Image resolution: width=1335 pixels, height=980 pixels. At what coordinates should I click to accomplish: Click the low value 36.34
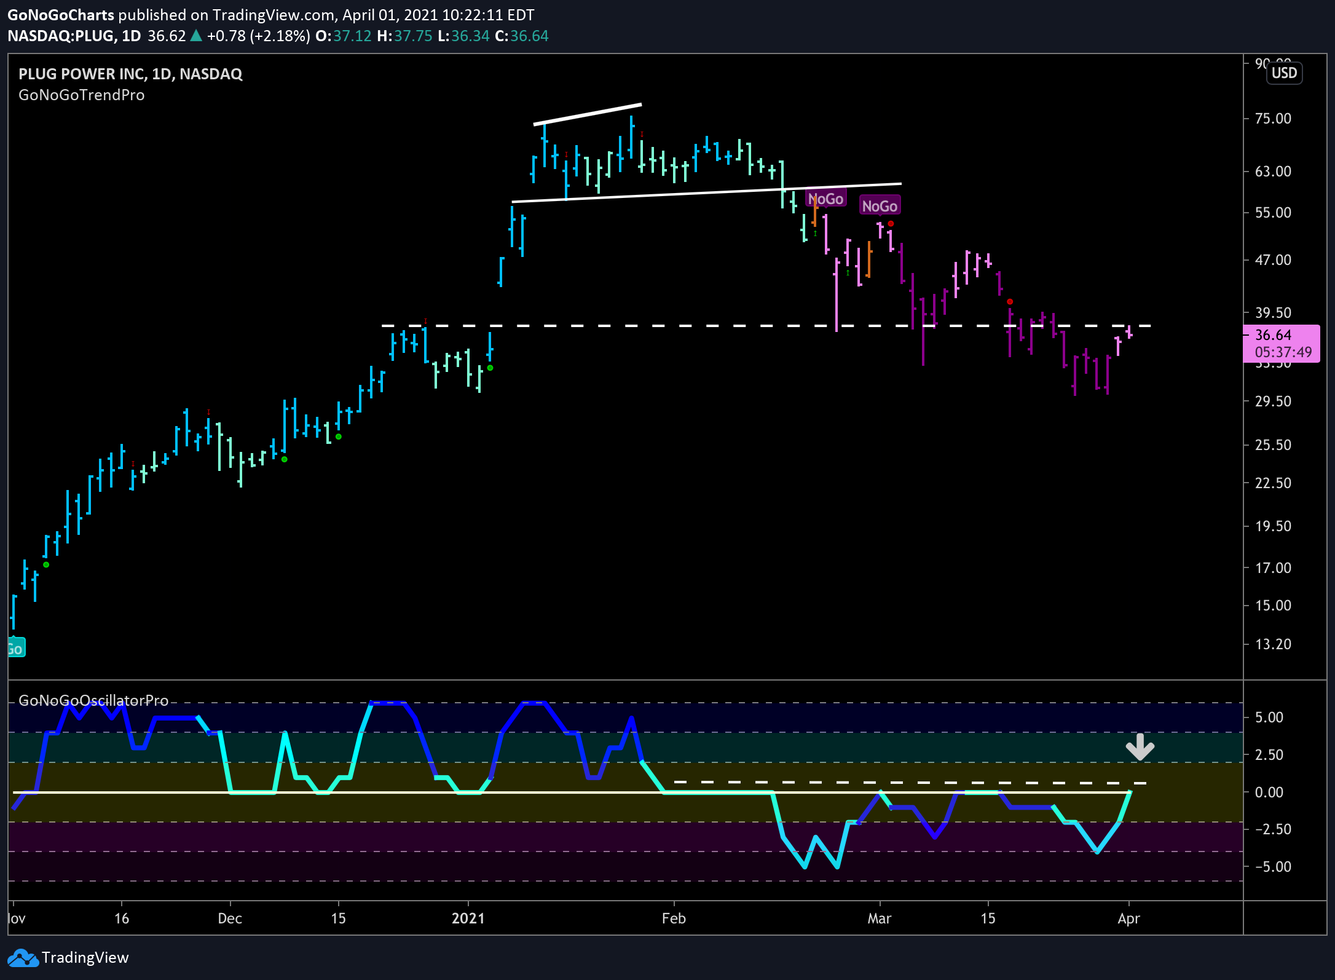click(x=470, y=36)
